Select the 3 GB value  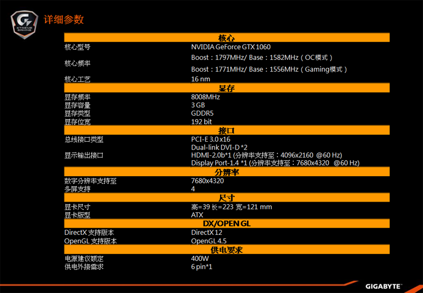198,106
